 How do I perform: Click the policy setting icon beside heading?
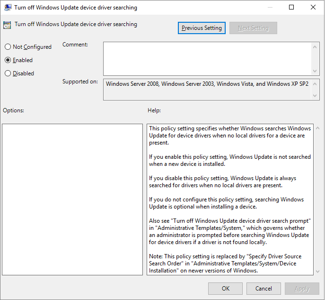(7, 25)
